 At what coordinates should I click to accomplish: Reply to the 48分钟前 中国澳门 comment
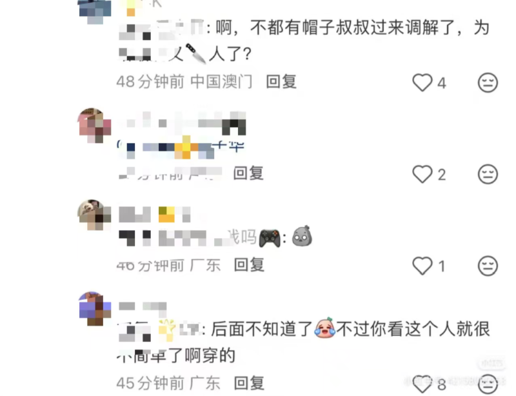coord(281,82)
